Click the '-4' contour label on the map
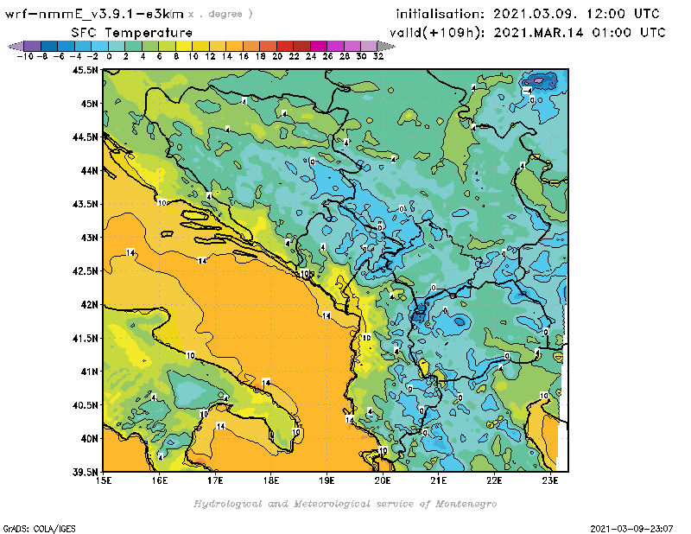The height and width of the screenshot is (534, 691). (527, 91)
